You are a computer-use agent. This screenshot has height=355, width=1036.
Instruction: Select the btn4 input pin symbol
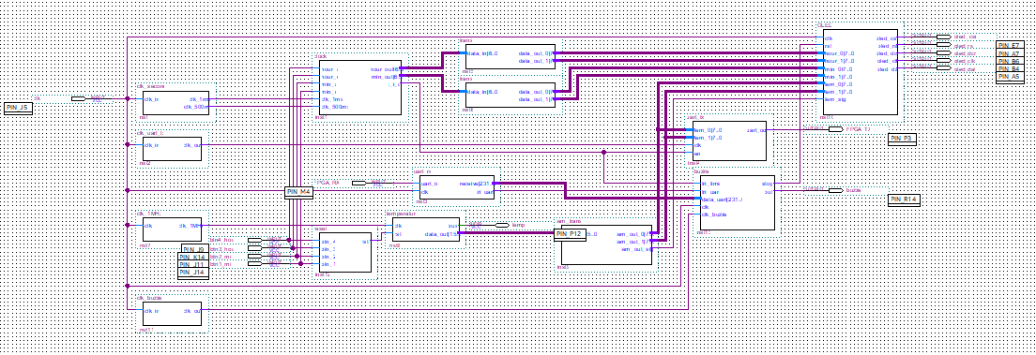255,239
